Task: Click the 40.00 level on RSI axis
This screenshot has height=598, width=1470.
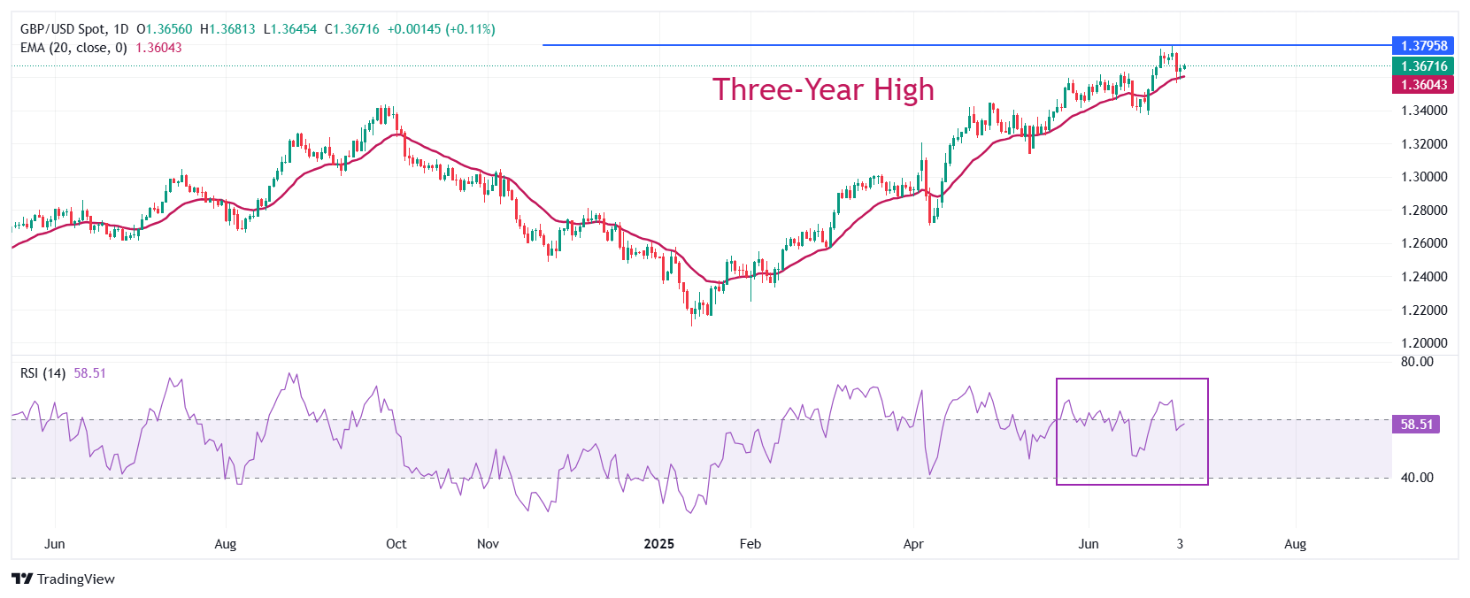Action: (1417, 478)
